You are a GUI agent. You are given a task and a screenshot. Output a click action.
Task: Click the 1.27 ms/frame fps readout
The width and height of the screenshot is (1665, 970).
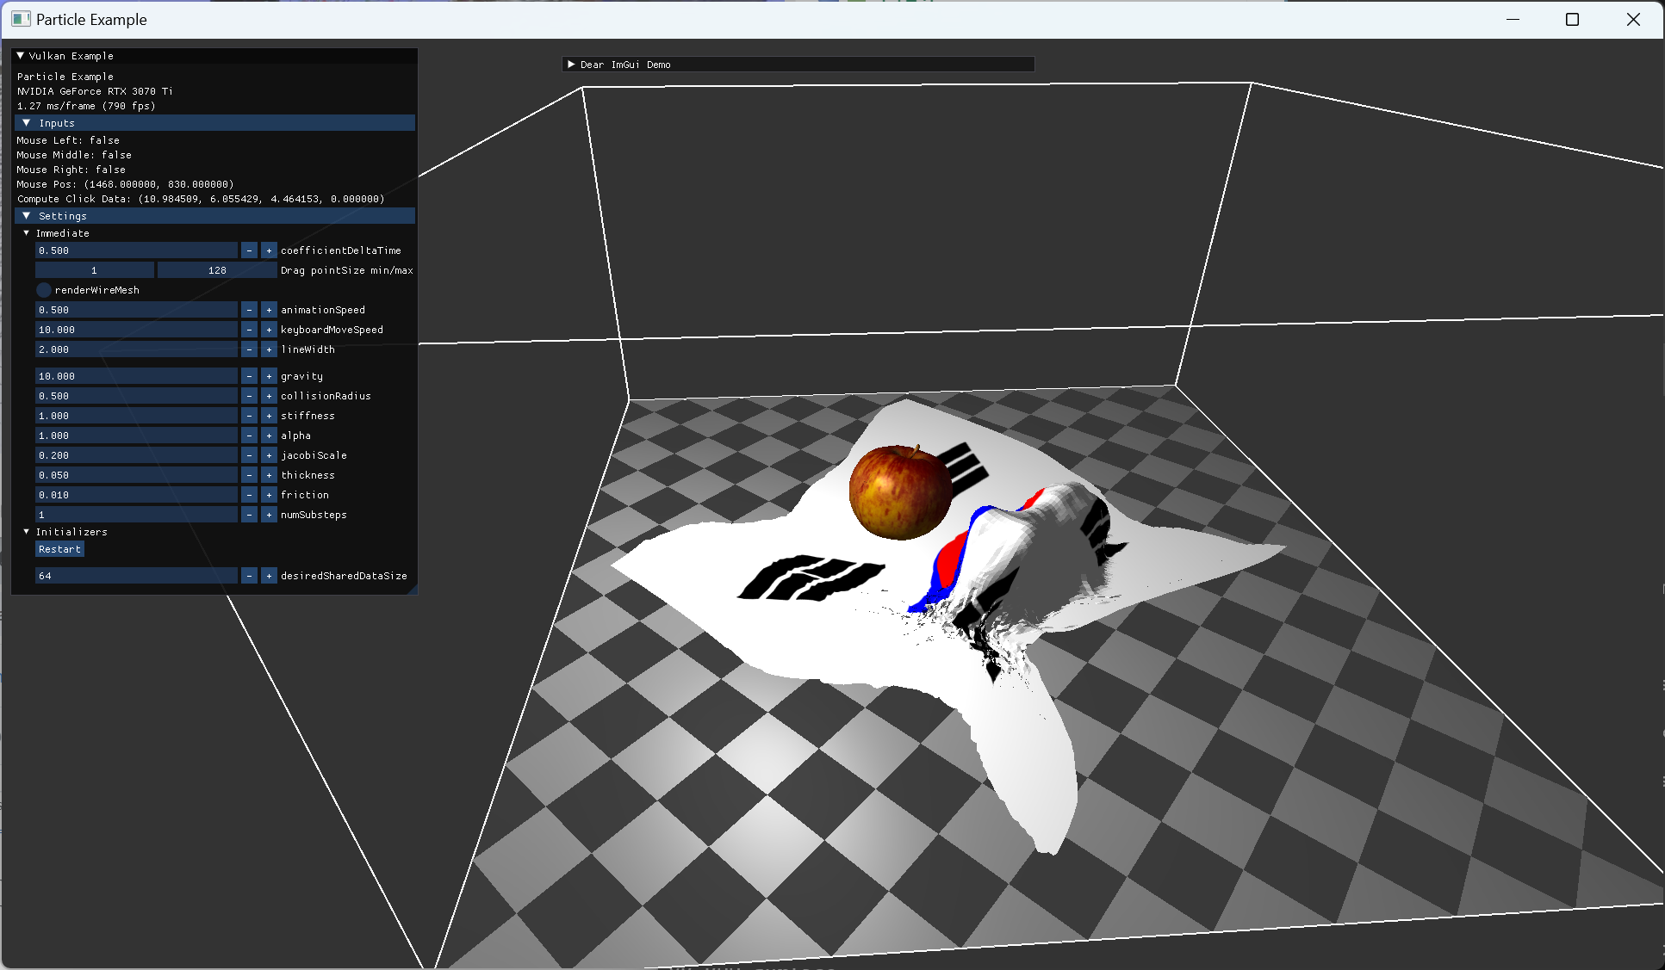[86, 106]
